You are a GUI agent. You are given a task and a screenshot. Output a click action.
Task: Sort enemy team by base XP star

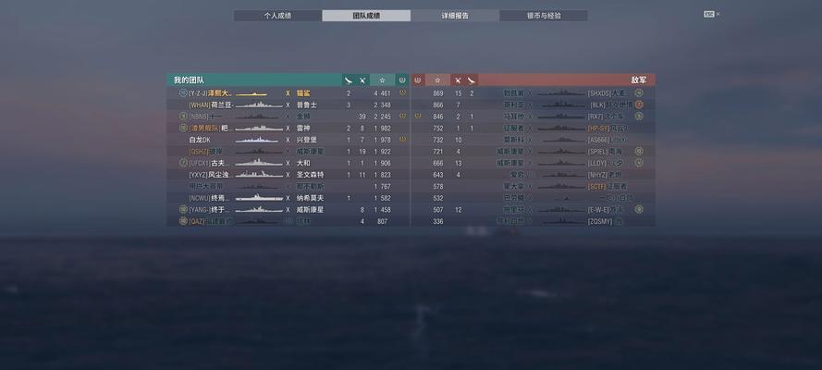tap(437, 80)
